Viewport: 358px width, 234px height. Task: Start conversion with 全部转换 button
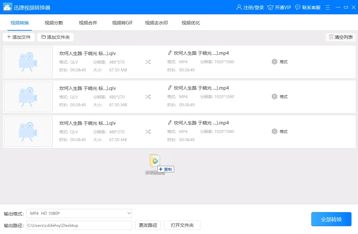coord(331,219)
